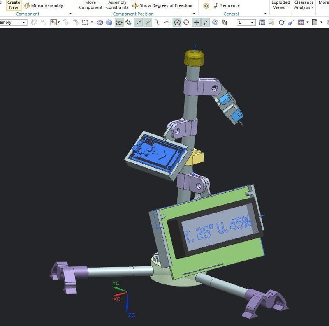
Task: Toggle the intersection snap point
Action: tap(196, 23)
